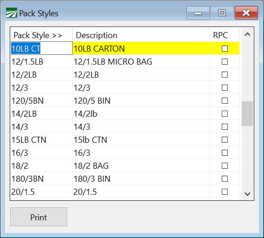This screenshot has height=238, width=264.
Task: Click the 14/3 description cell
Action: pos(141,127)
